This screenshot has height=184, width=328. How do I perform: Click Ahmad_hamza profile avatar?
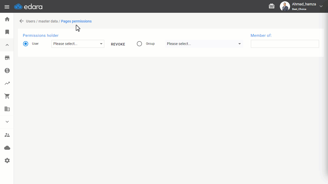(x=285, y=6)
